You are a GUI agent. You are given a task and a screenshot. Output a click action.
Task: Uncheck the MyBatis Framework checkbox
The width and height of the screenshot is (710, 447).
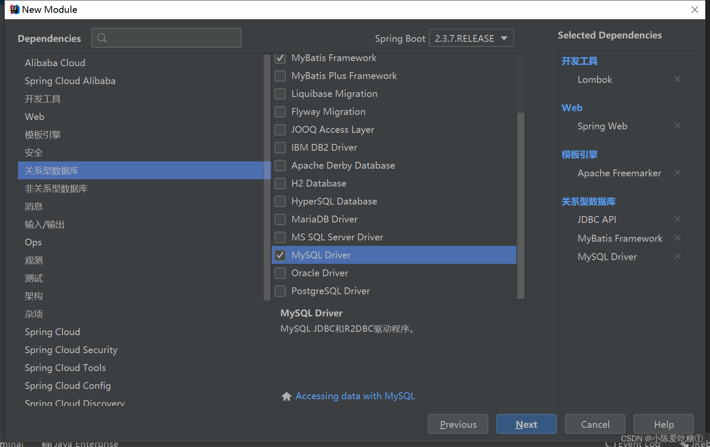coord(280,58)
